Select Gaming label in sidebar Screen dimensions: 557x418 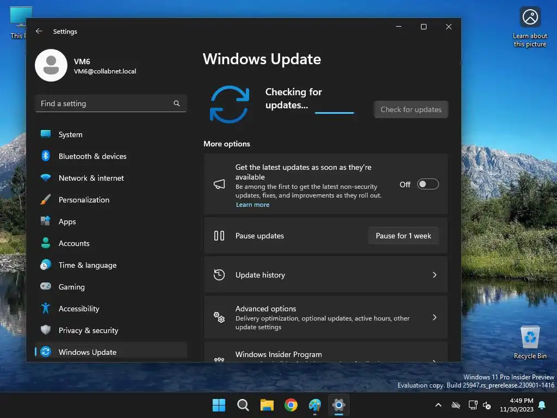(71, 287)
